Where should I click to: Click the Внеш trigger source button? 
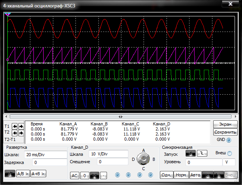tap(231, 175)
